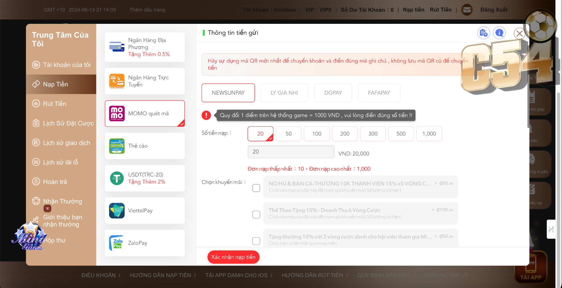Click the online bank transfer icon
The image size is (562, 288).
pos(117,81)
